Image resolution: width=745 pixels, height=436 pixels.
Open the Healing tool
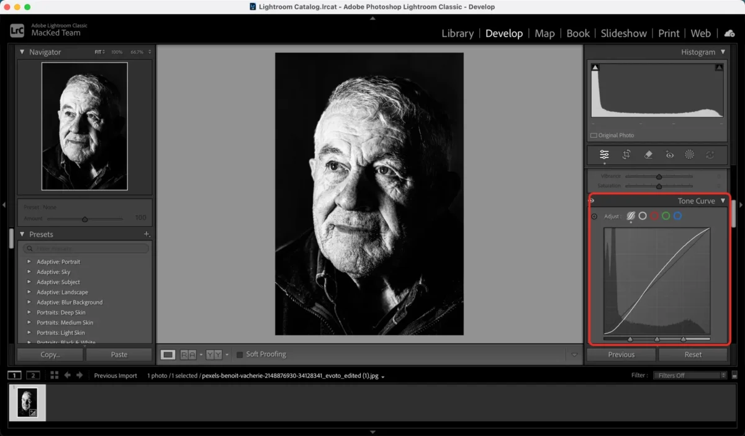pos(648,154)
